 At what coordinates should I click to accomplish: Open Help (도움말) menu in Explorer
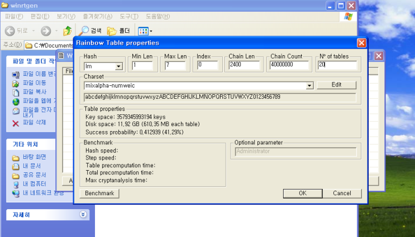pyautogui.click(x=158, y=16)
